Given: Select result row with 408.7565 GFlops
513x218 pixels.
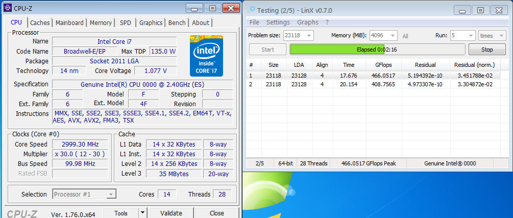Looking at the screenshot, I should pyautogui.click(x=374, y=84).
